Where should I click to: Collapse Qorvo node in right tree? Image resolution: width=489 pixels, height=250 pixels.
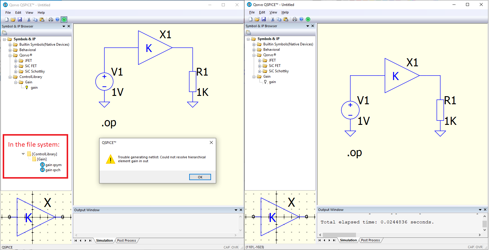(x=254, y=55)
